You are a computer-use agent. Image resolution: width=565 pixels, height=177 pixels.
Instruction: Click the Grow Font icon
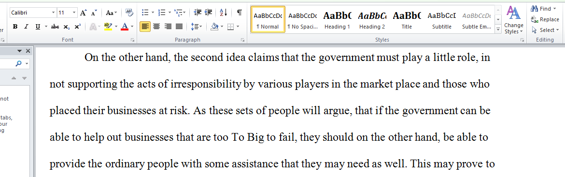click(83, 13)
